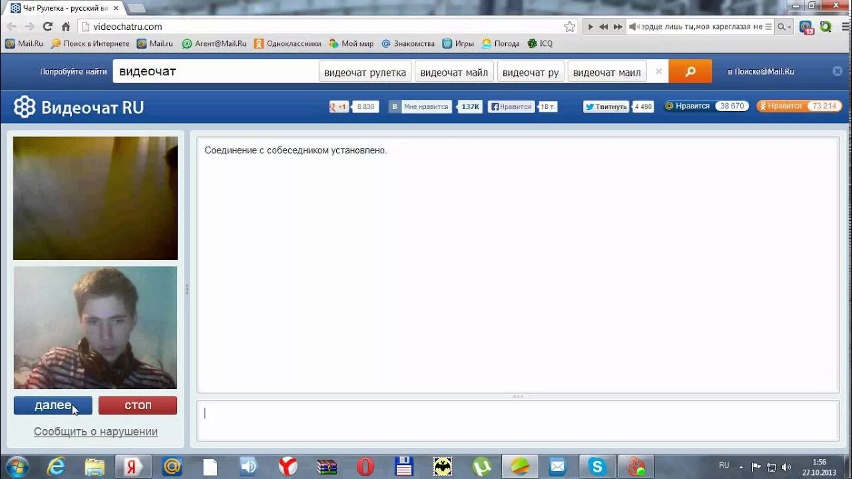Click the orange search magnifier button
The image size is (852, 479).
(690, 72)
